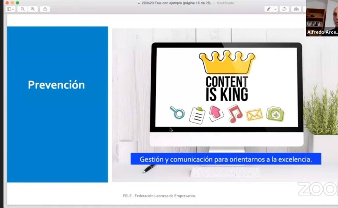
Task: Toggle the sidebar thumbnail view
Action: point(9,9)
